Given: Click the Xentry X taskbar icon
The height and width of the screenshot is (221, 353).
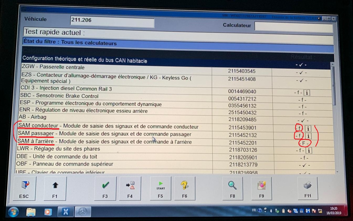Looking at the screenshot, I should coord(66,212).
